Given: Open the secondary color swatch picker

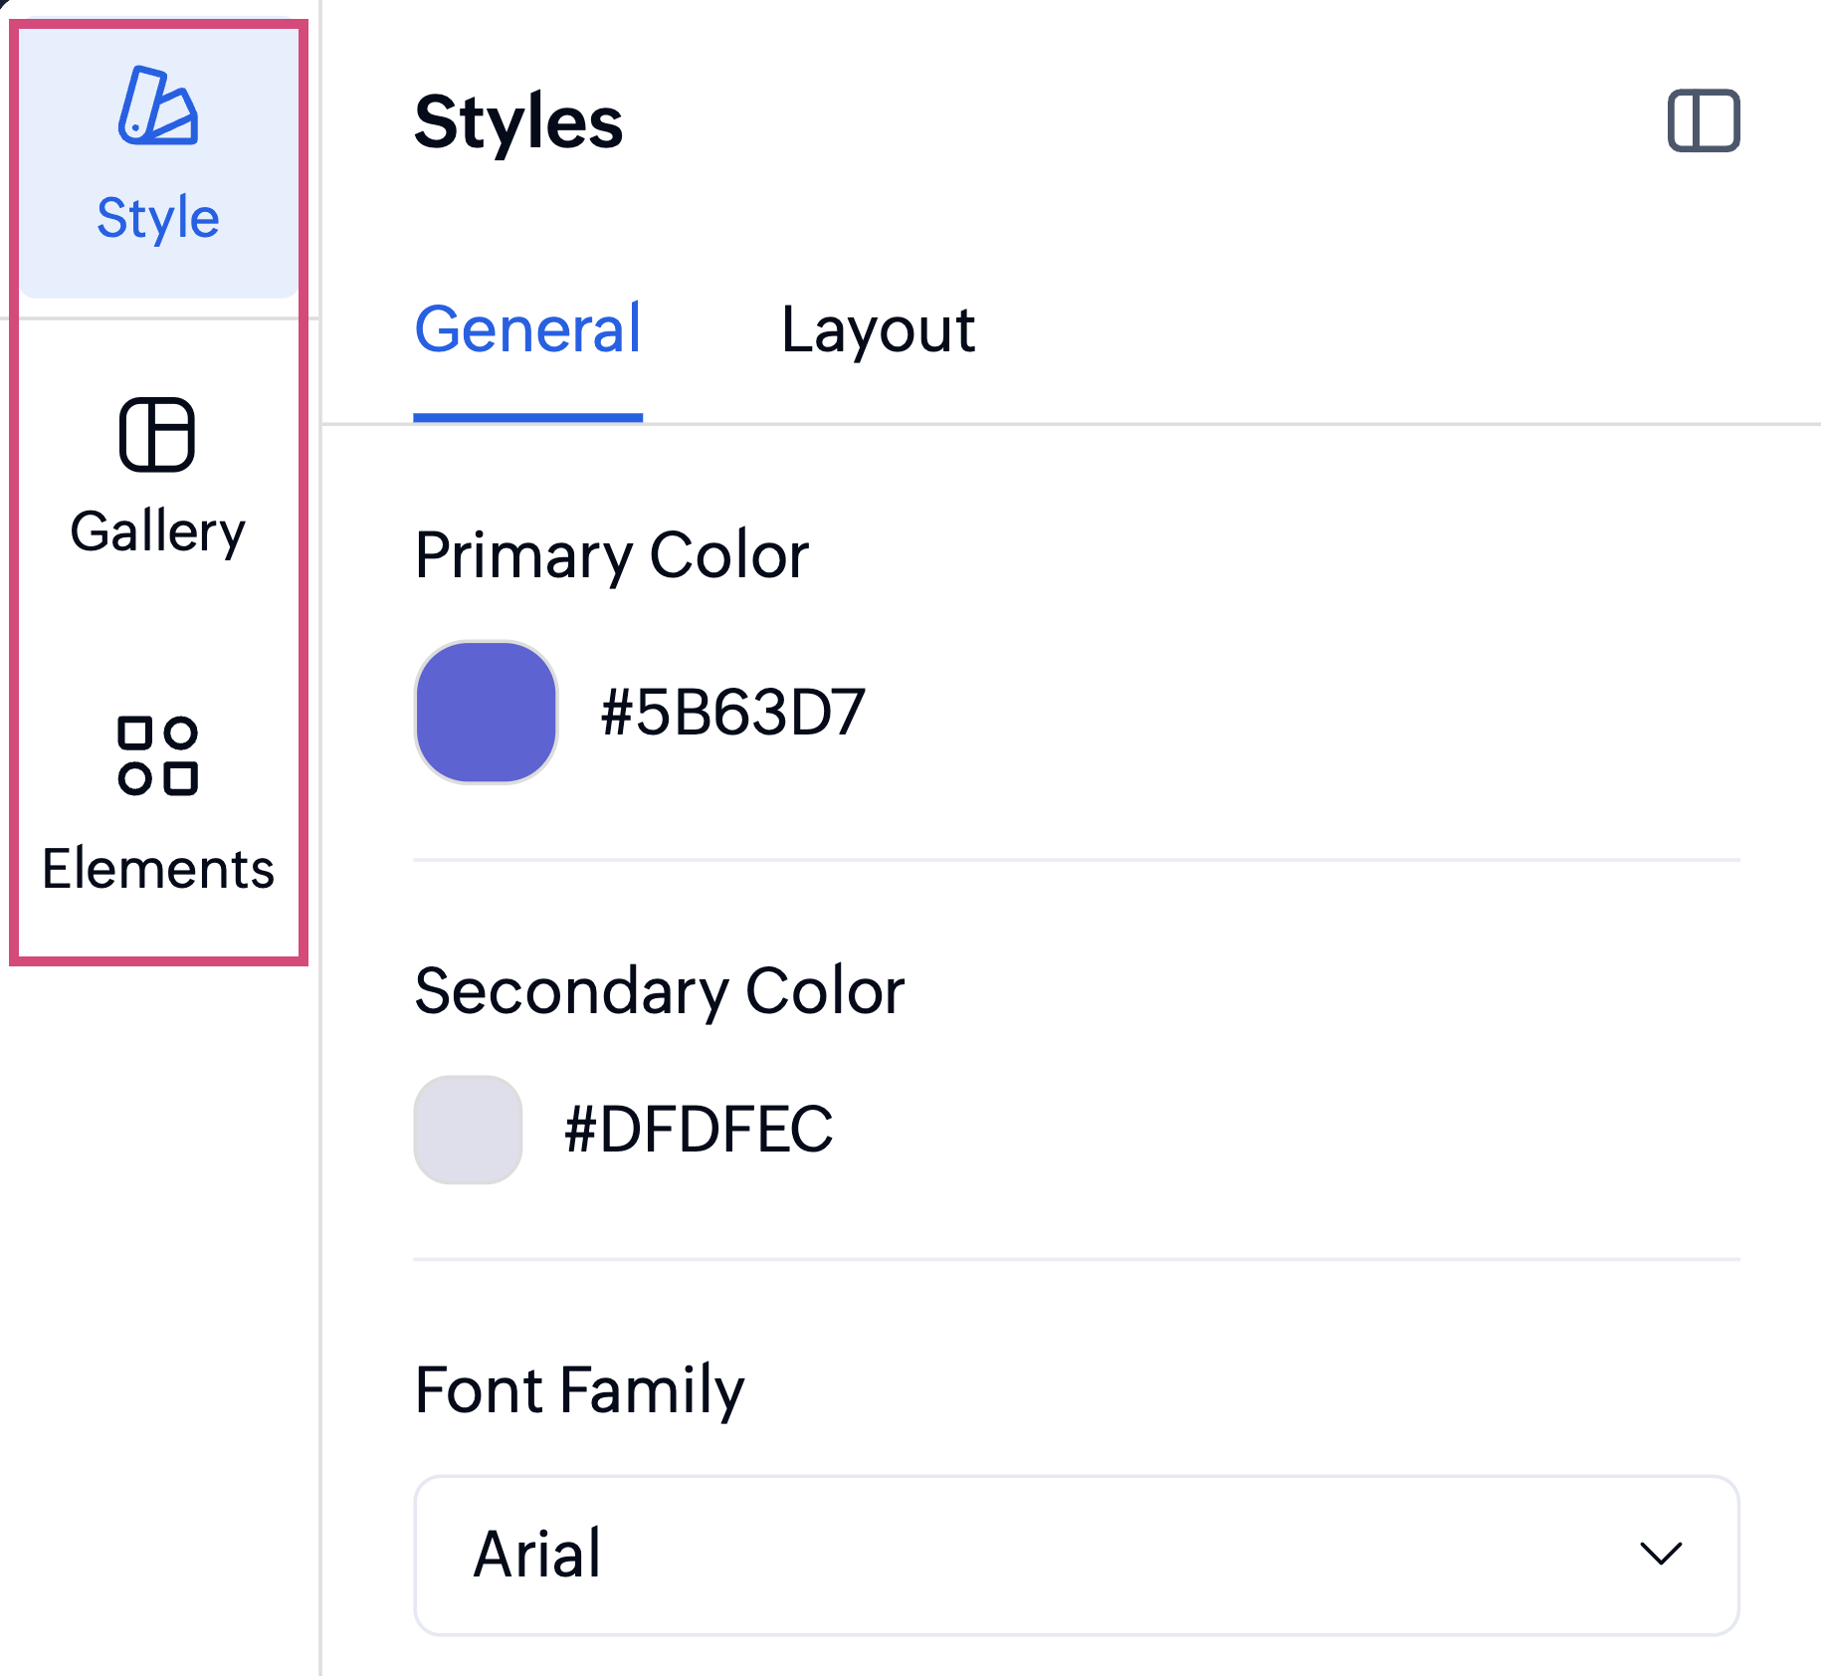Looking at the screenshot, I should coord(468,1130).
